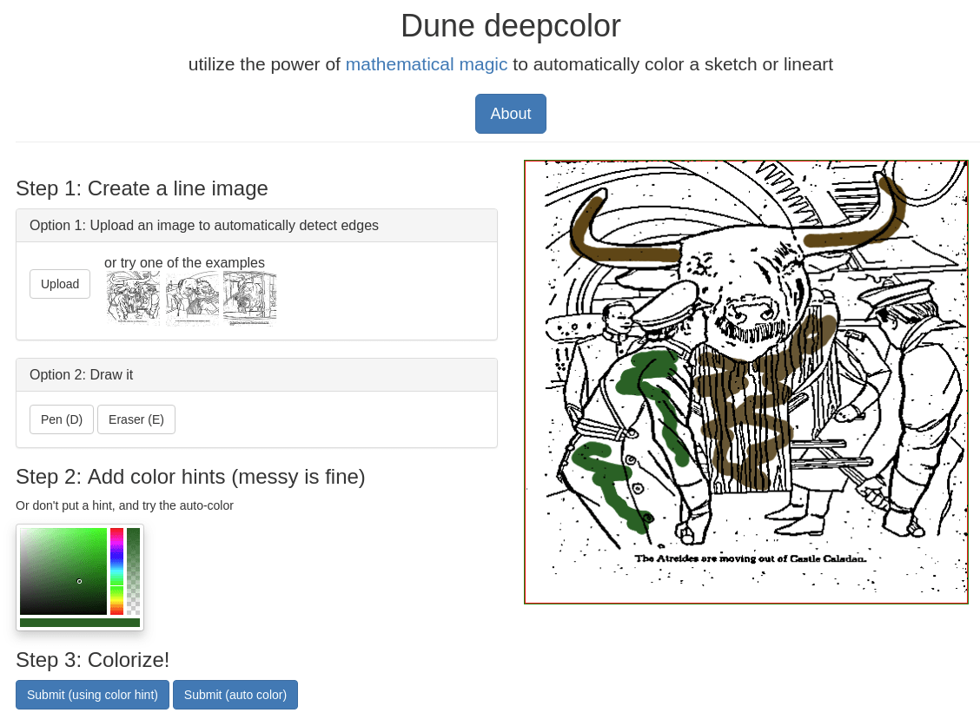The width and height of the screenshot is (980, 726).
Task: Click the "Dune deepcolor" page title
Action: 510,25
